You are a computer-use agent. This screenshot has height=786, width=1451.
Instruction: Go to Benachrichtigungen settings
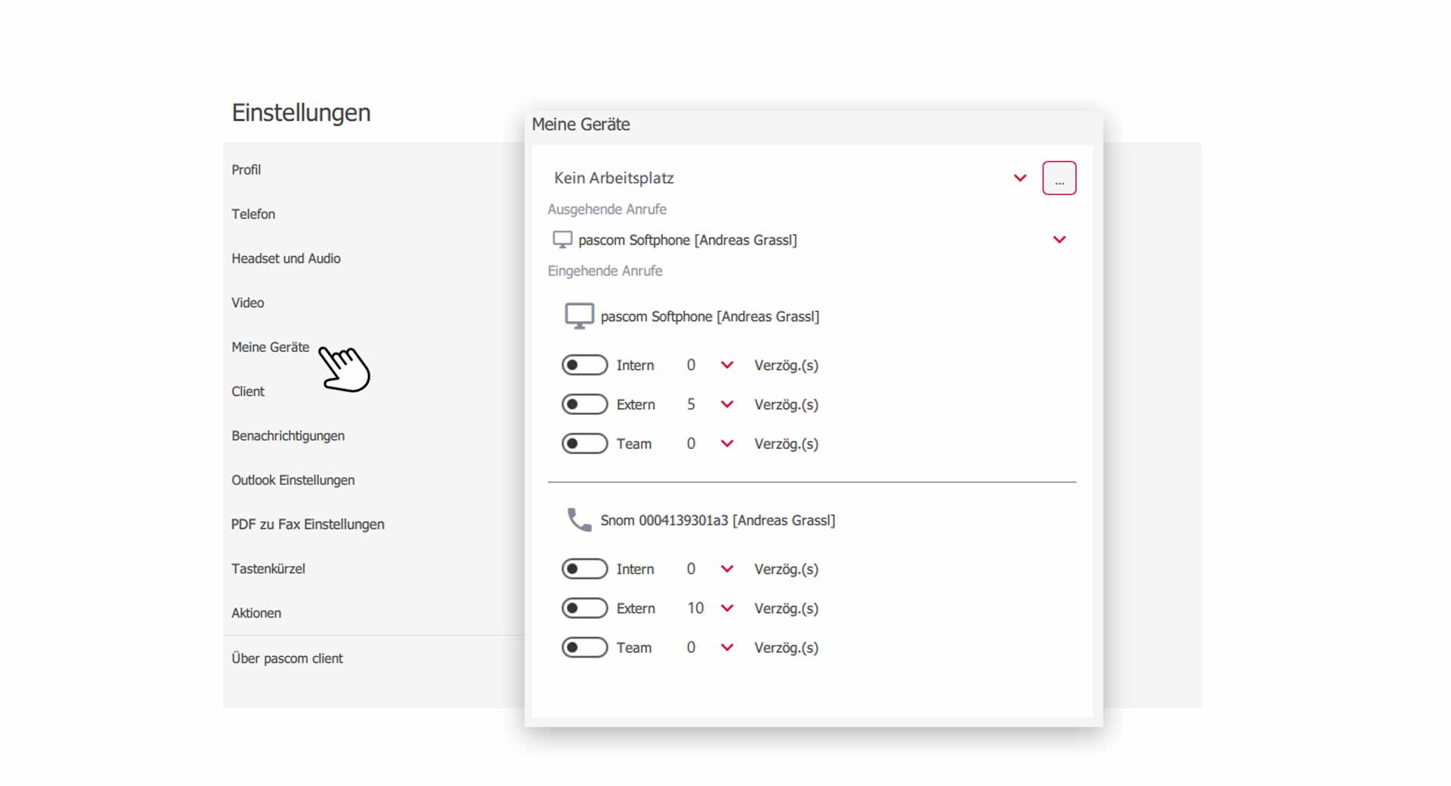coord(288,436)
